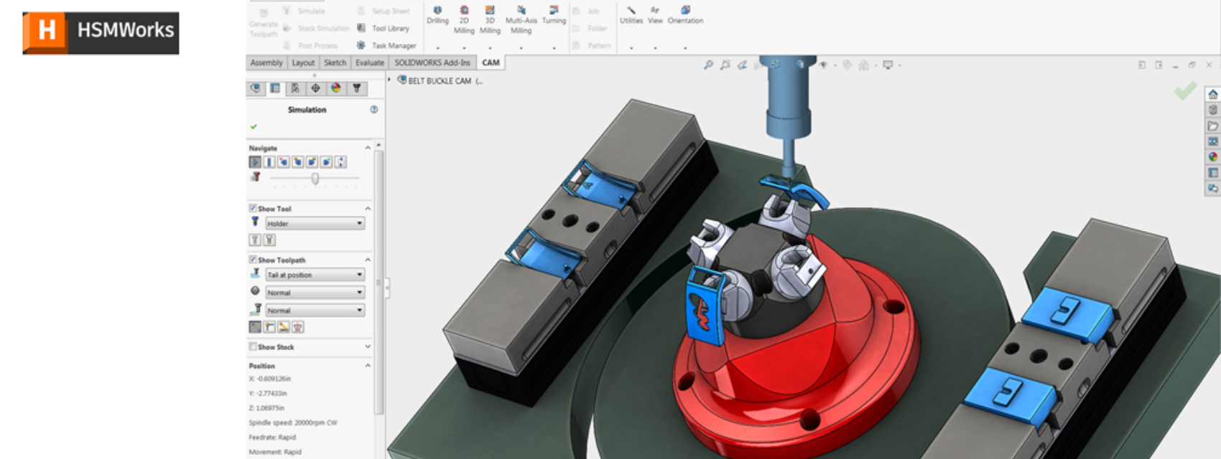Image resolution: width=1221 pixels, height=459 pixels.
Task: Expand the Show Stock section
Action: click(x=368, y=347)
